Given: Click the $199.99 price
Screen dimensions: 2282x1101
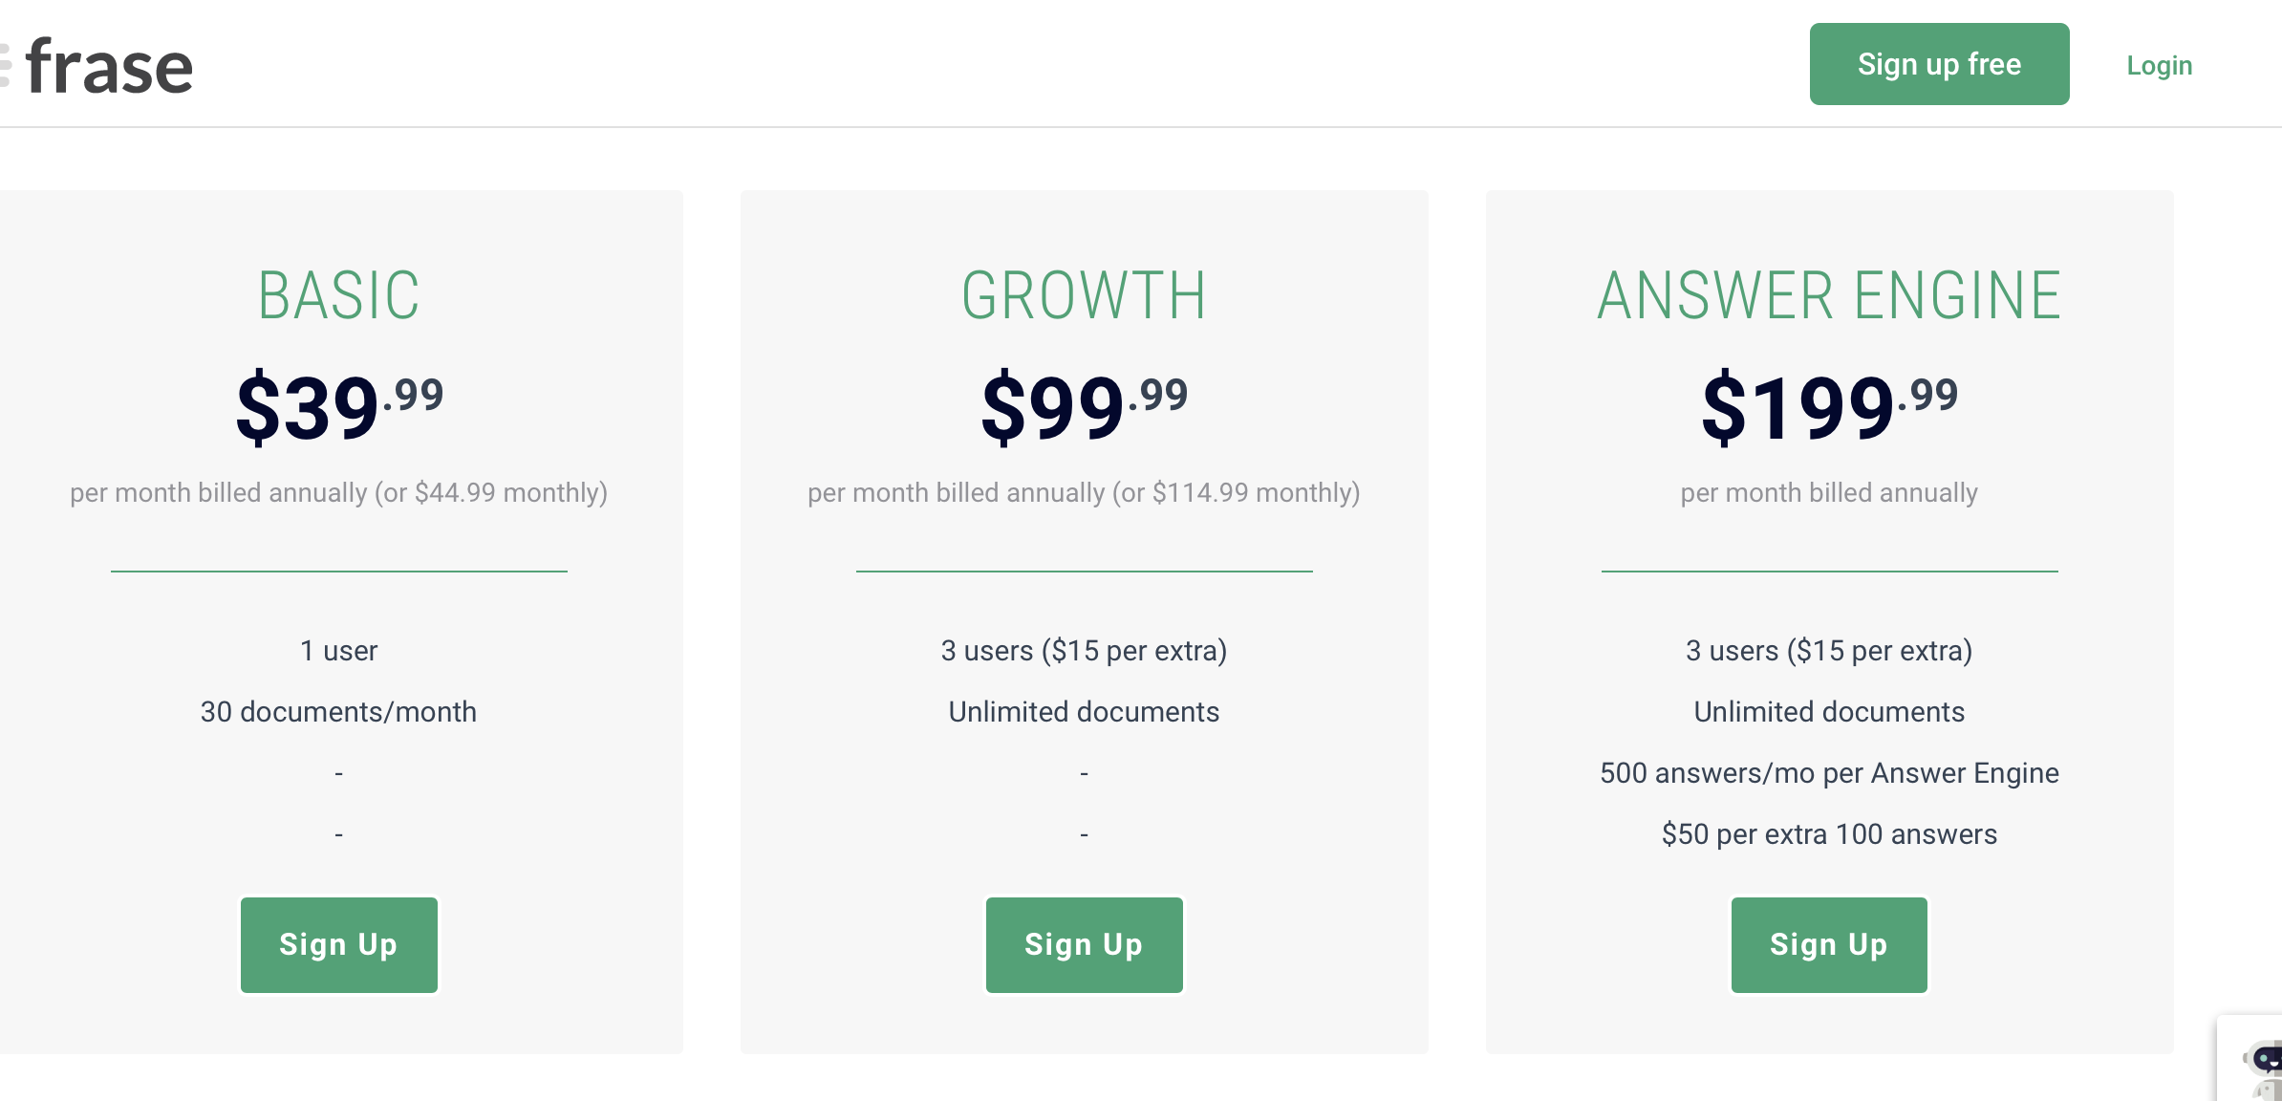Looking at the screenshot, I should tap(1830, 407).
